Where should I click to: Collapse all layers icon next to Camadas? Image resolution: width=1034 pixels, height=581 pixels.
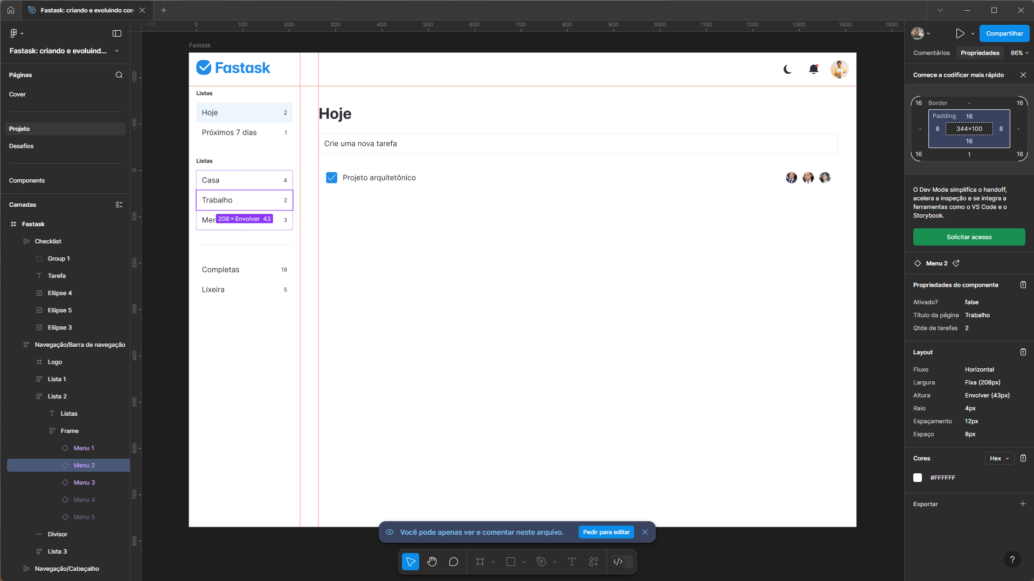click(x=119, y=205)
